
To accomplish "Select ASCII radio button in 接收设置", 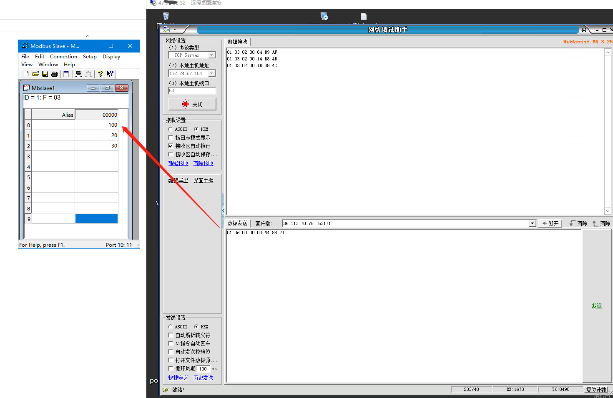I will tap(171, 129).
